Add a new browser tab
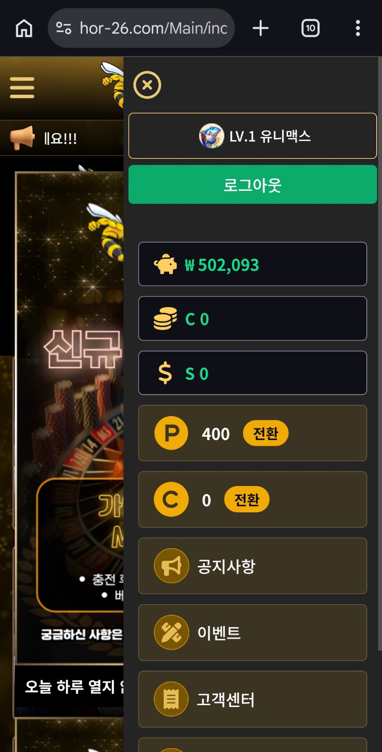 click(261, 28)
